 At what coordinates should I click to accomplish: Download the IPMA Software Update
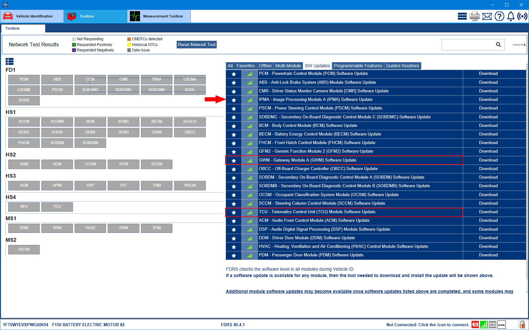click(488, 100)
